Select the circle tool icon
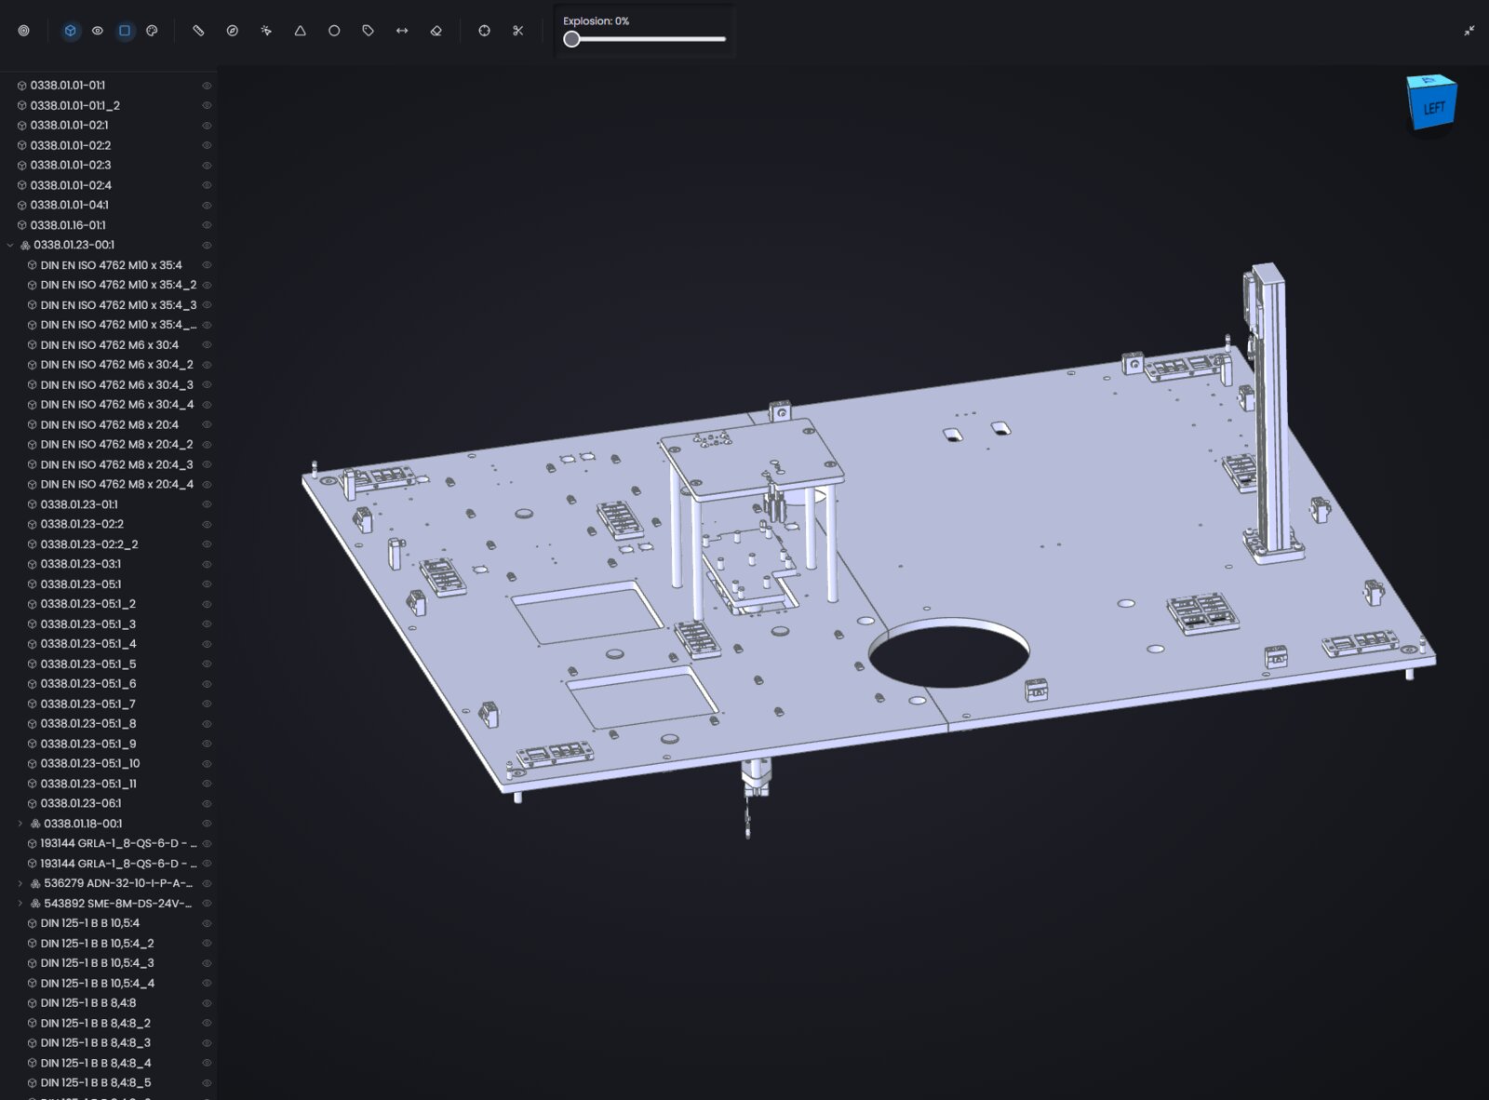Viewport: 1489px width, 1100px height. (x=334, y=31)
